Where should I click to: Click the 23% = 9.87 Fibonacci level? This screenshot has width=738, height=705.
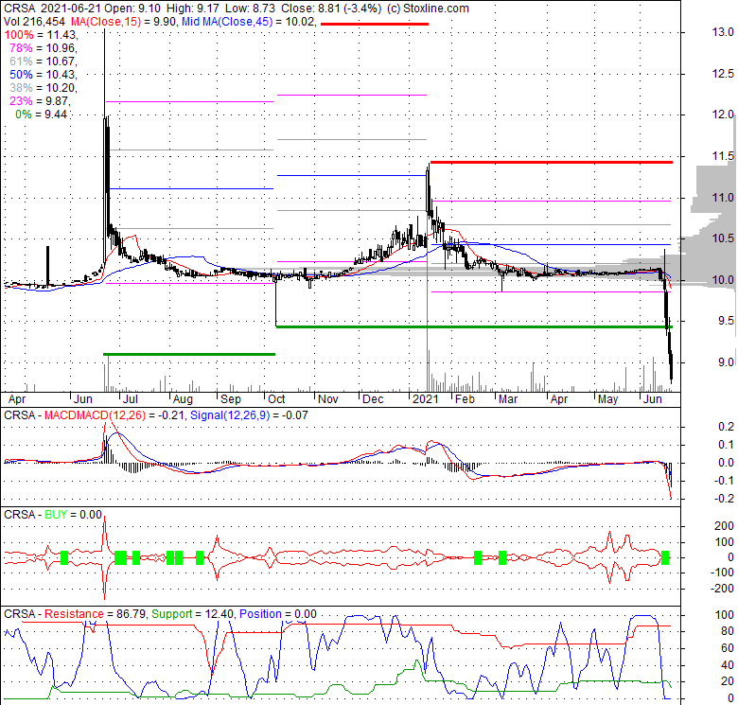tap(40, 100)
